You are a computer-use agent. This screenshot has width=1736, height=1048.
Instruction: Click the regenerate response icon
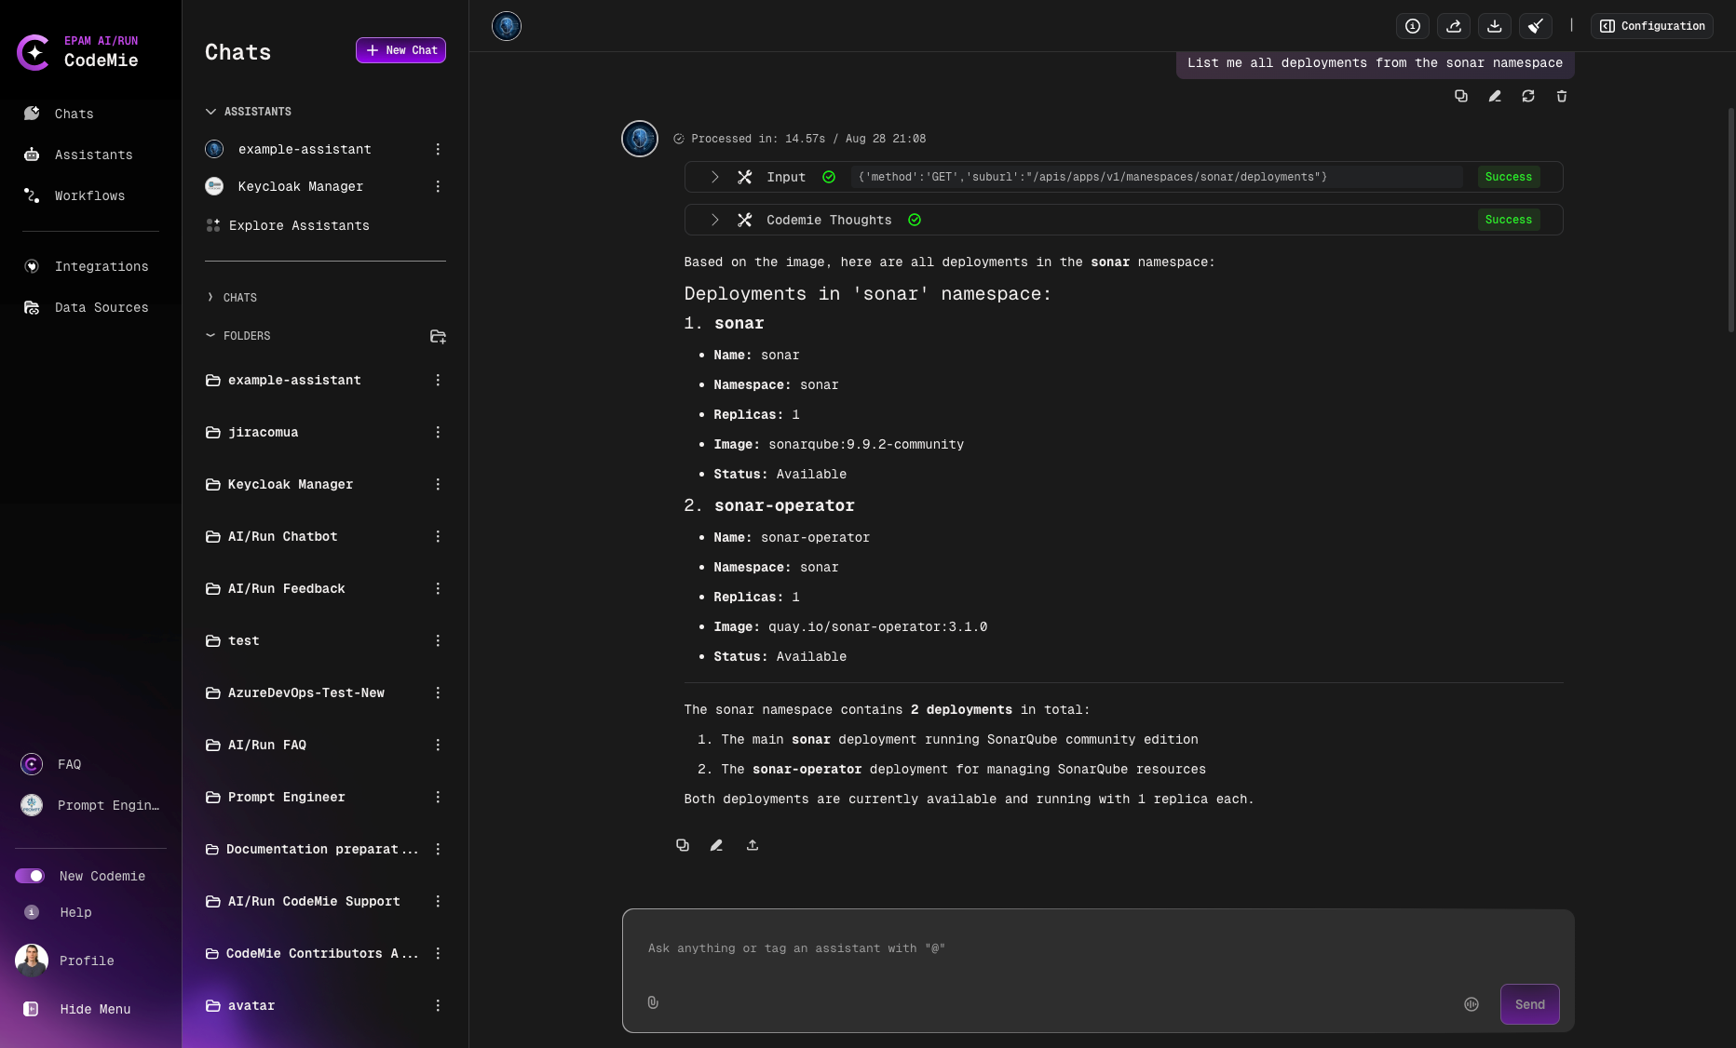1528,96
